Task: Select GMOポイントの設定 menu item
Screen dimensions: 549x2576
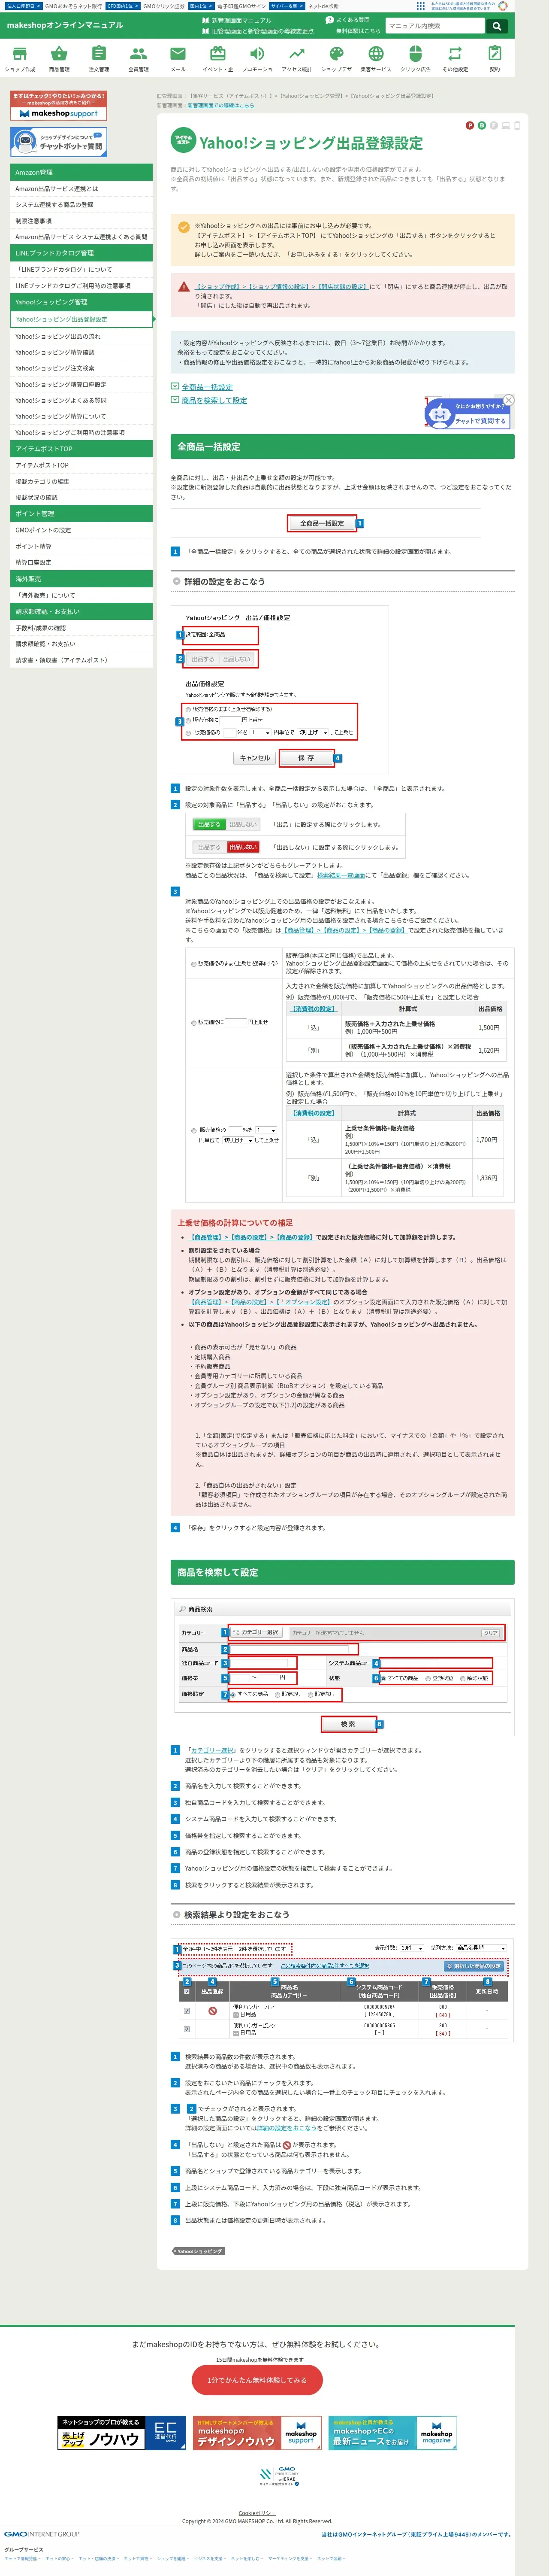Action: click(x=82, y=530)
